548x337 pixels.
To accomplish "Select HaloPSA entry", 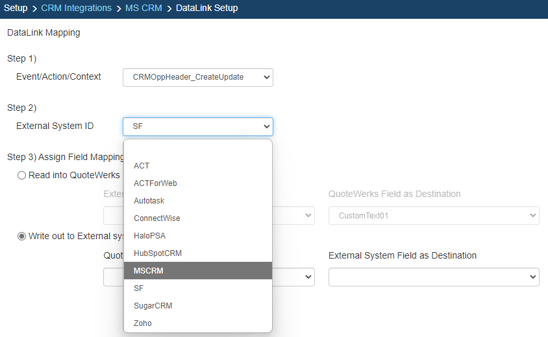I will click(197, 236).
